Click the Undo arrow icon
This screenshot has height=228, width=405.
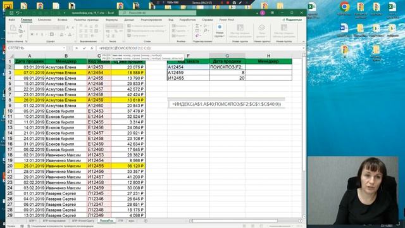coord(17,13)
